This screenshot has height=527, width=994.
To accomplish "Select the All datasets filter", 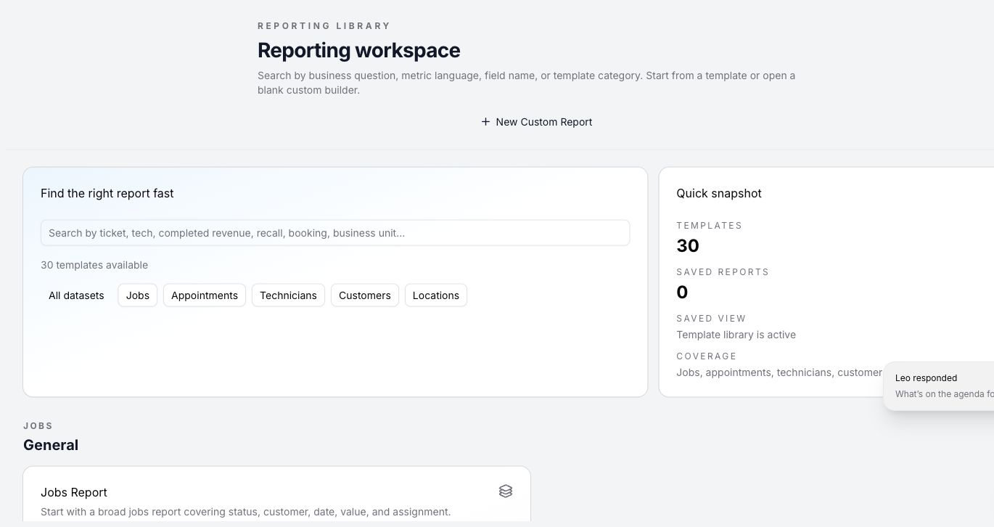I will (x=76, y=295).
